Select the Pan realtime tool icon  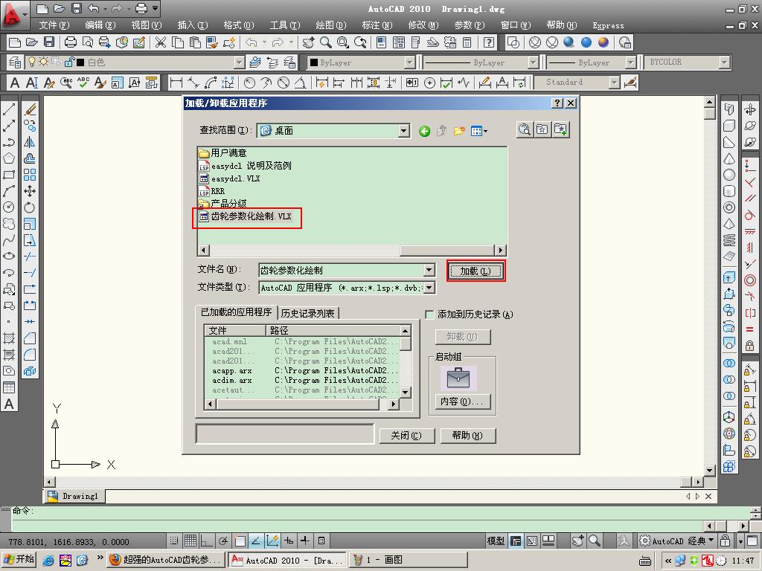(308, 42)
